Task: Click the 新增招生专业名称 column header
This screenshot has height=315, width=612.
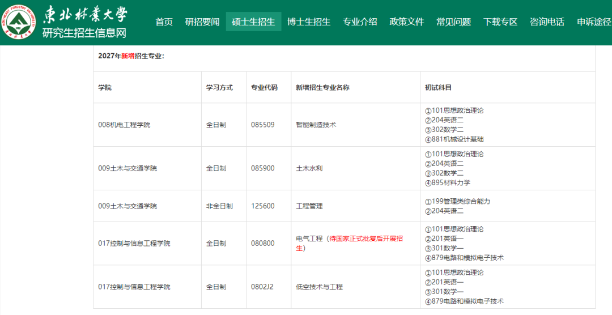Action: point(322,87)
